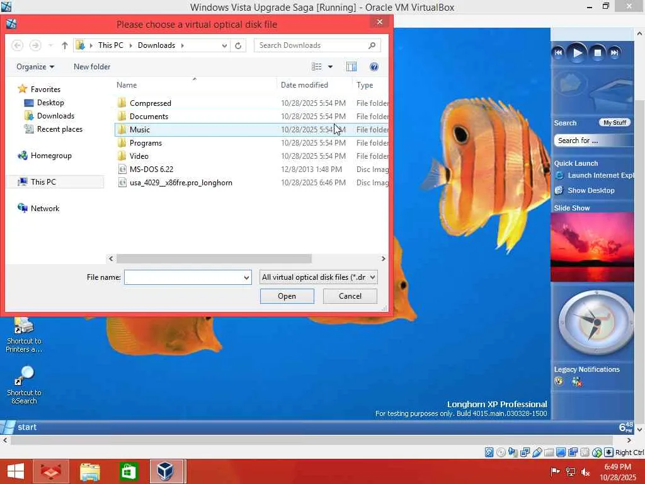Click the display status icon in VirtualBox
Viewport: 645px width, 484px height.
pyautogui.click(x=561, y=452)
